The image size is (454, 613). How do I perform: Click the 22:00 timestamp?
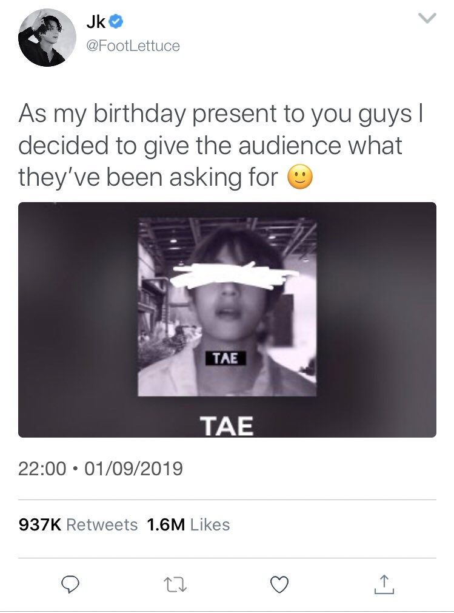42,469
